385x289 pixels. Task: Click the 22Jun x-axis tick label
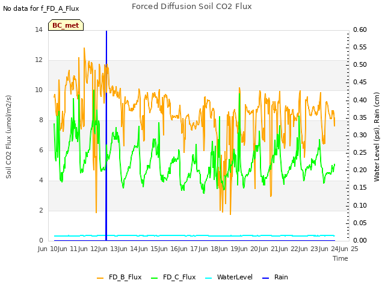point(299,249)
